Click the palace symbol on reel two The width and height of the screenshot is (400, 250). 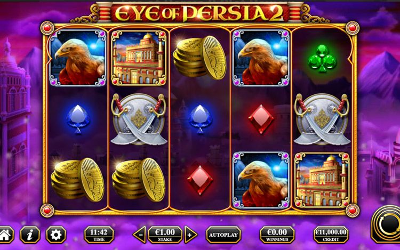click(139, 58)
